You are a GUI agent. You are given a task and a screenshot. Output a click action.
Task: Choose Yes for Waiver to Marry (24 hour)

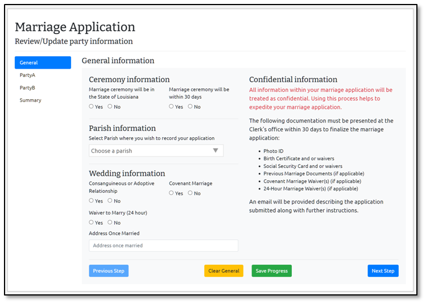pos(92,222)
